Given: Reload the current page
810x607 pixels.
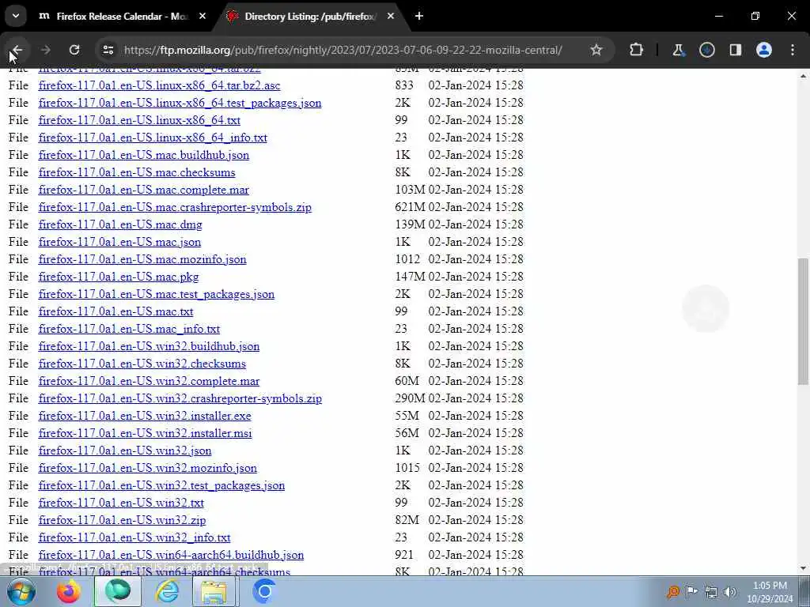Looking at the screenshot, I should [x=74, y=50].
